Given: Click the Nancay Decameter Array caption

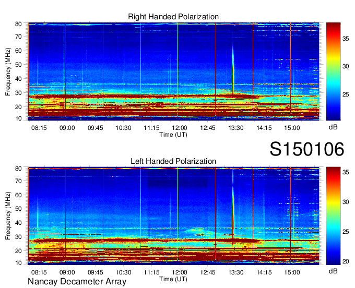Looking at the screenshot, I should click(x=77, y=282).
